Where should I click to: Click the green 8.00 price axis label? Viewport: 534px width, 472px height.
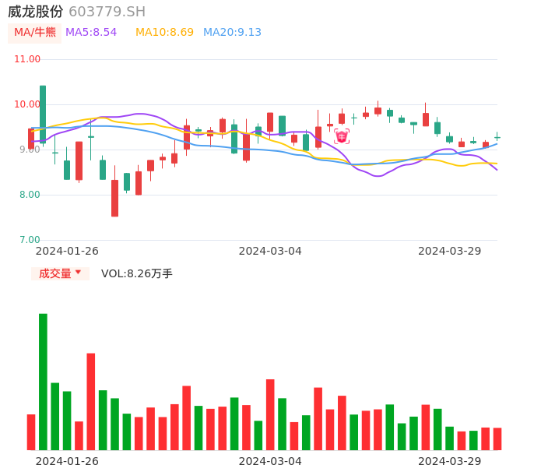coord(30,195)
